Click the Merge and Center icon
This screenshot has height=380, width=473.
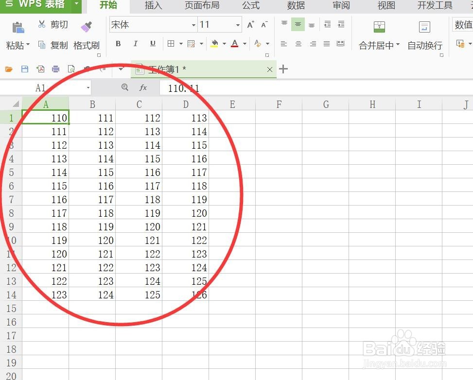point(379,27)
